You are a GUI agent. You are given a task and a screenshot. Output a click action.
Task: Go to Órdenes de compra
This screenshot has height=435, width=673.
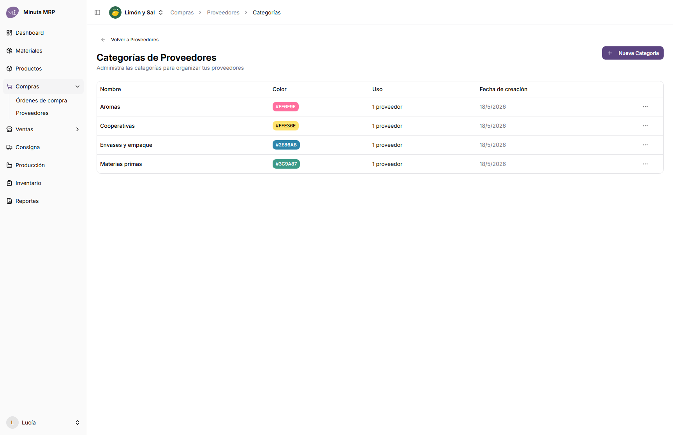click(41, 100)
